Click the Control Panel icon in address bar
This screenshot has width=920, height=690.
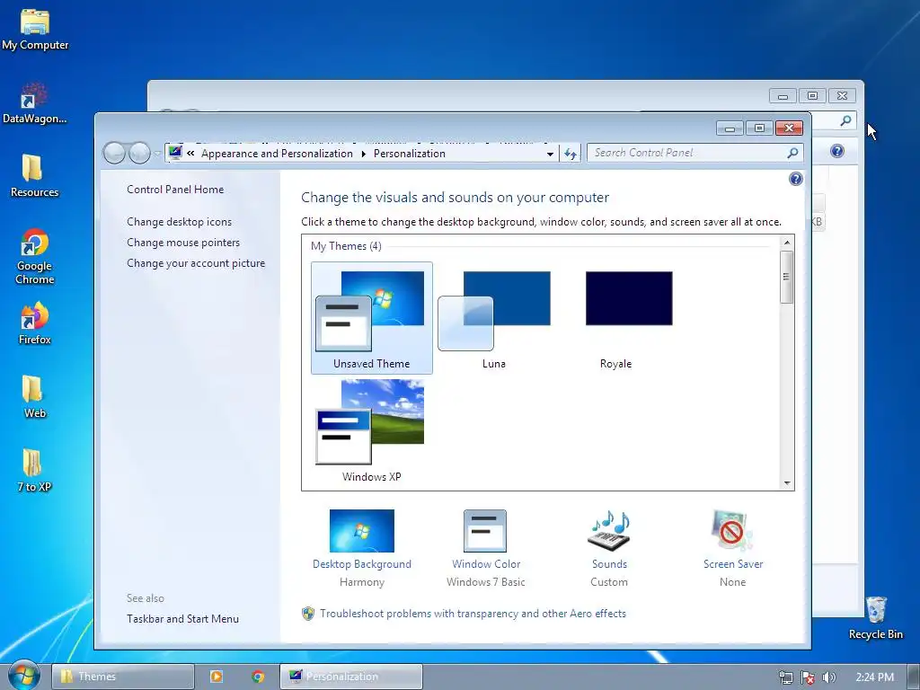(x=175, y=153)
